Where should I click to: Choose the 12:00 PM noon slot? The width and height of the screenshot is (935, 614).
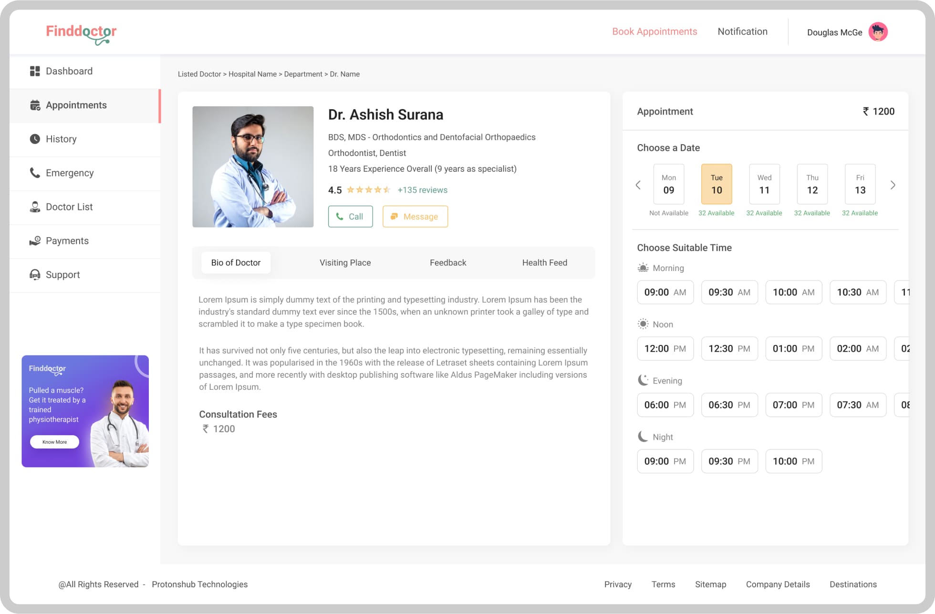[665, 349]
